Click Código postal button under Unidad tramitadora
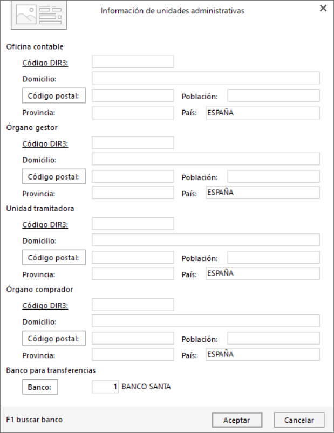The height and width of the screenshot is (433, 334). [54, 257]
